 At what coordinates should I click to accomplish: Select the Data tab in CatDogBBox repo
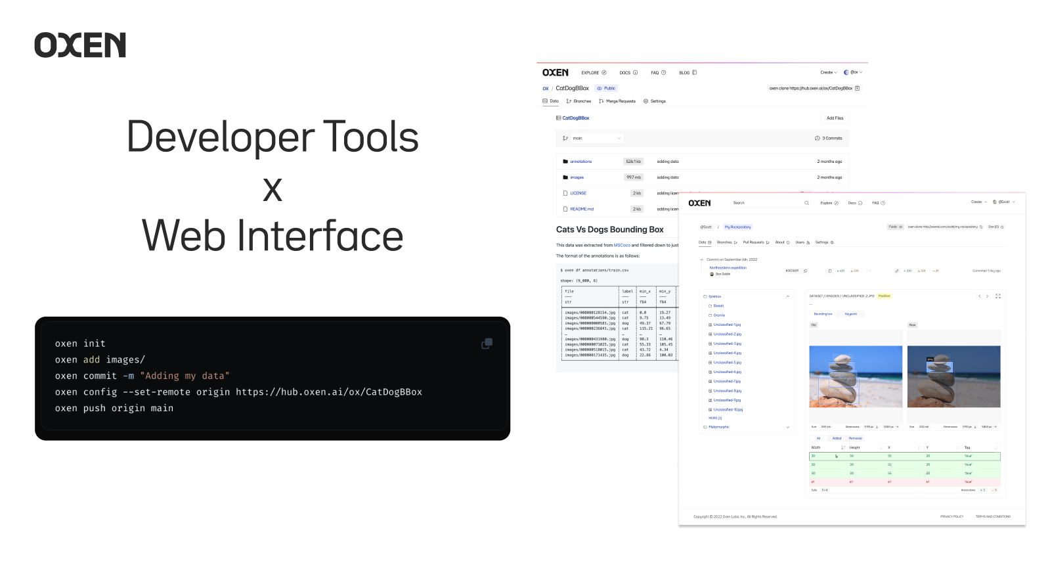coord(550,101)
